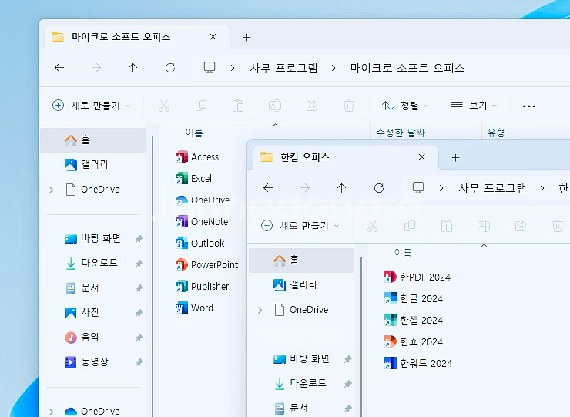Open 한글 2024 shortcut
The height and width of the screenshot is (417, 570).
coord(390,298)
